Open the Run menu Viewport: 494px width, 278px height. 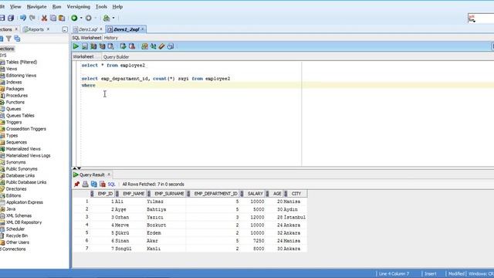click(x=56, y=7)
